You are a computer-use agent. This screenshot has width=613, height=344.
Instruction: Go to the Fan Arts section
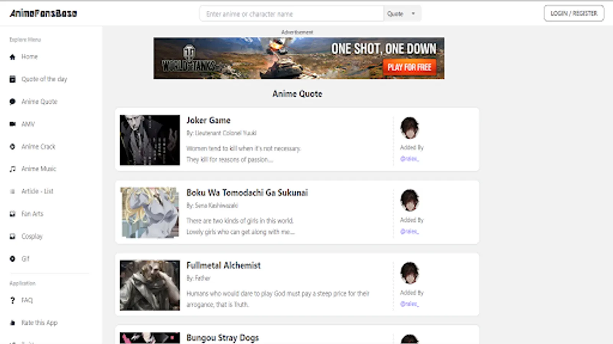click(x=32, y=214)
